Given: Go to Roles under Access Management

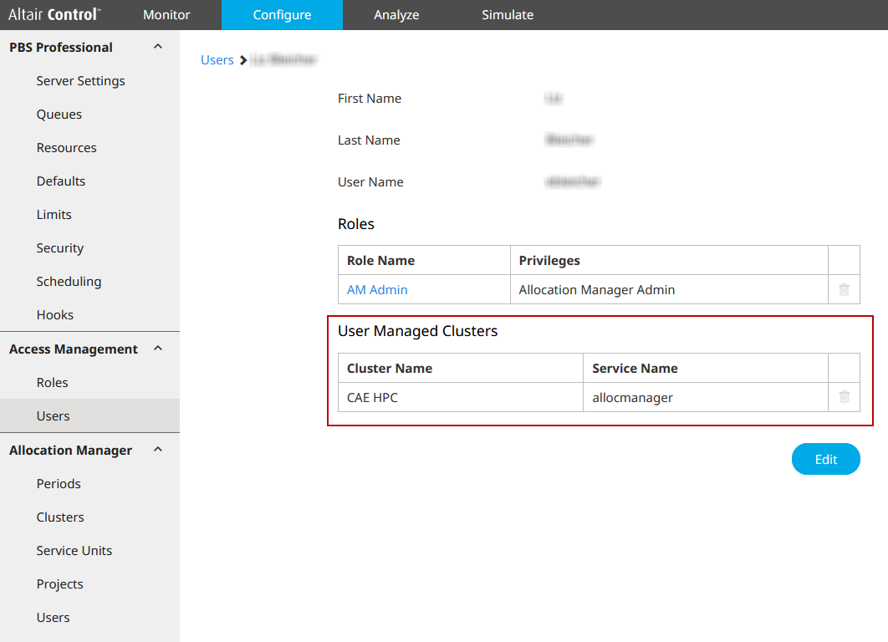Looking at the screenshot, I should click(x=52, y=383).
